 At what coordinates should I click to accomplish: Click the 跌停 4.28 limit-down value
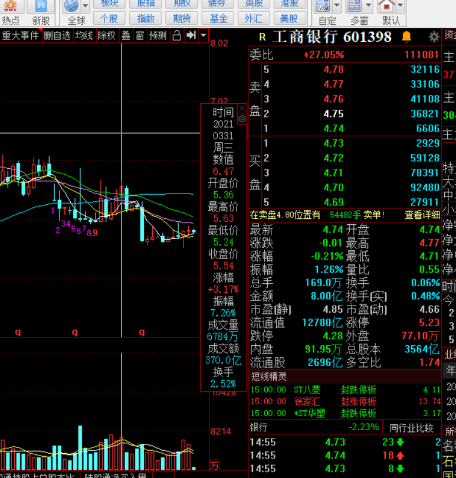coord(333,336)
